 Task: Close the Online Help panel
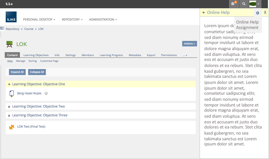tap(265, 12)
